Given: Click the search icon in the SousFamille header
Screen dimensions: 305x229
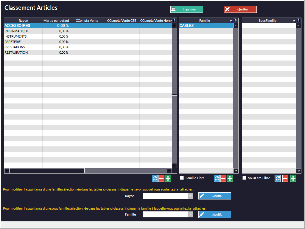Looking at the screenshot, I should (295, 21).
